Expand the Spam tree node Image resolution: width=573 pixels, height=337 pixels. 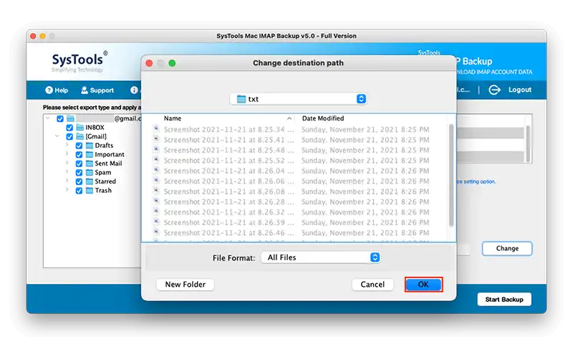coord(67,171)
